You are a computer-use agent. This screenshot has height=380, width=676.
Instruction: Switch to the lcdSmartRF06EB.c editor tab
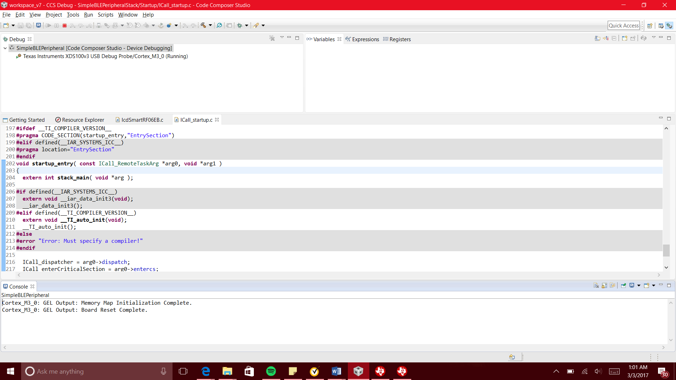click(x=142, y=120)
